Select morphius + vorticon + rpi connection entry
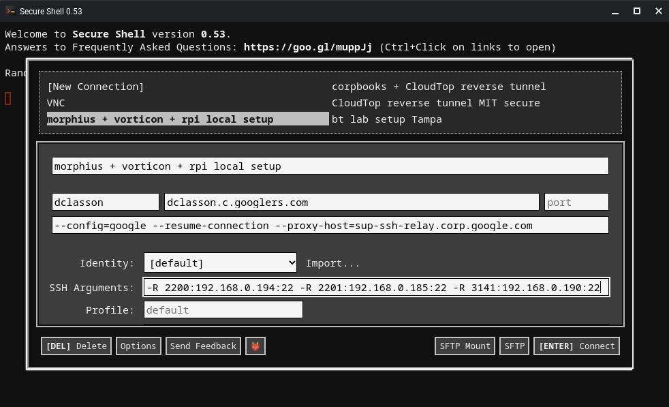669x407 pixels. (x=160, y=119)
